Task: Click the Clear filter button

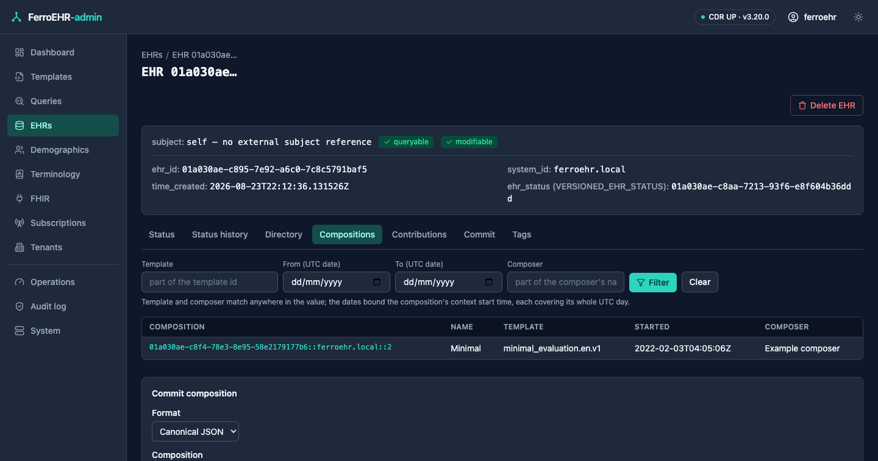Action: (x=700, y=282)
